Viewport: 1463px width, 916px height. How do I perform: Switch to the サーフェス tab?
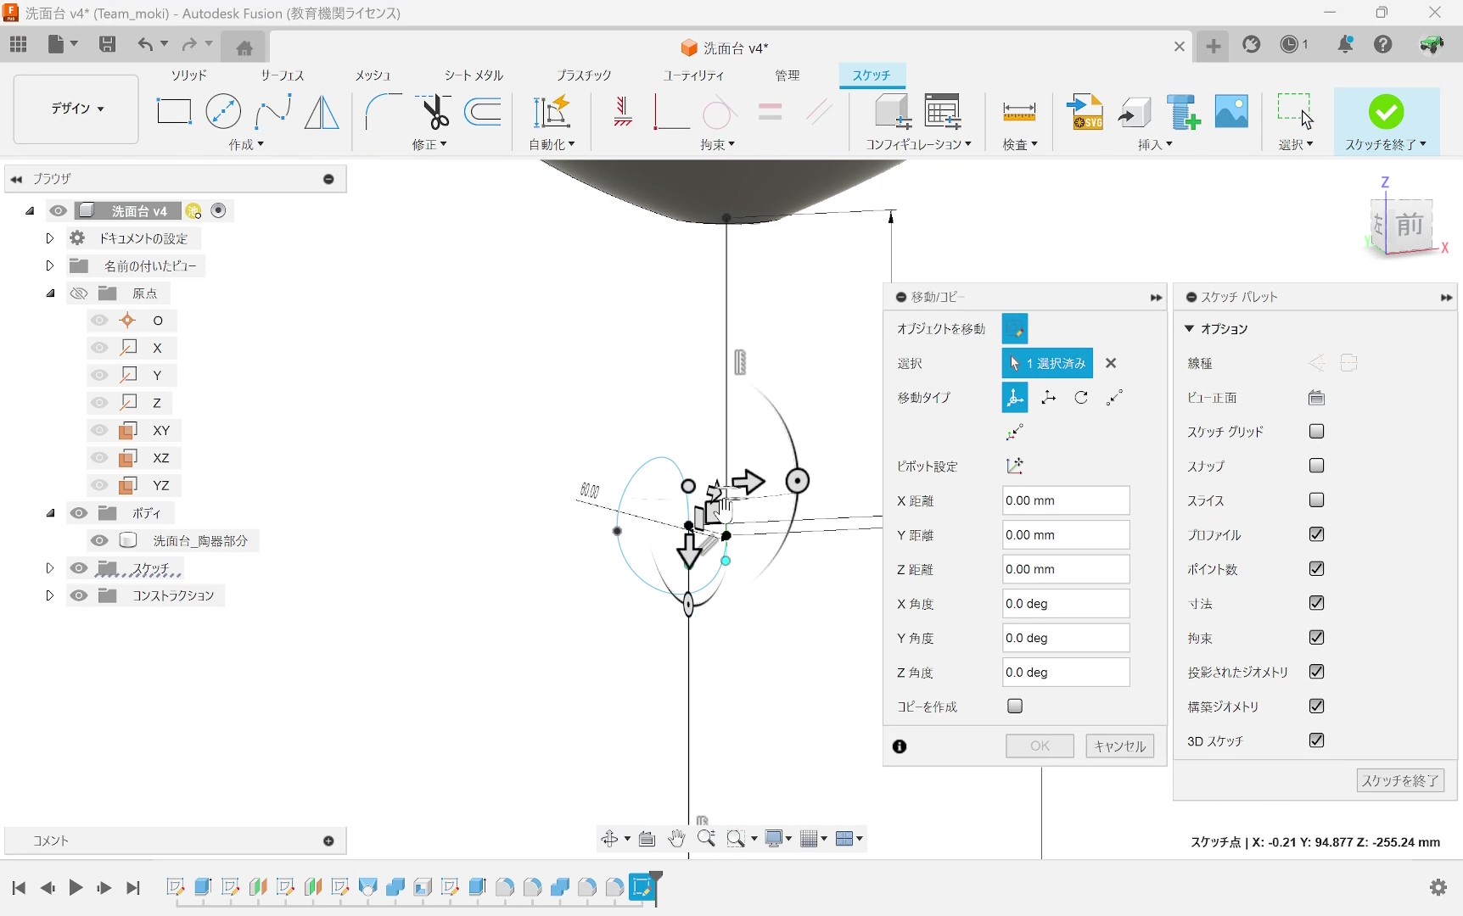[x=283, y=75]
